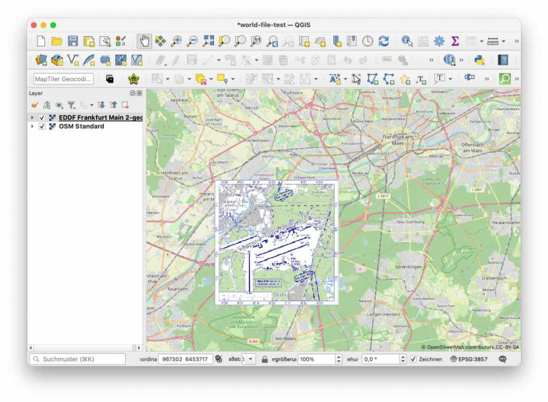Open the yellow select features tool dropdown arrow

tap(233, 79)
